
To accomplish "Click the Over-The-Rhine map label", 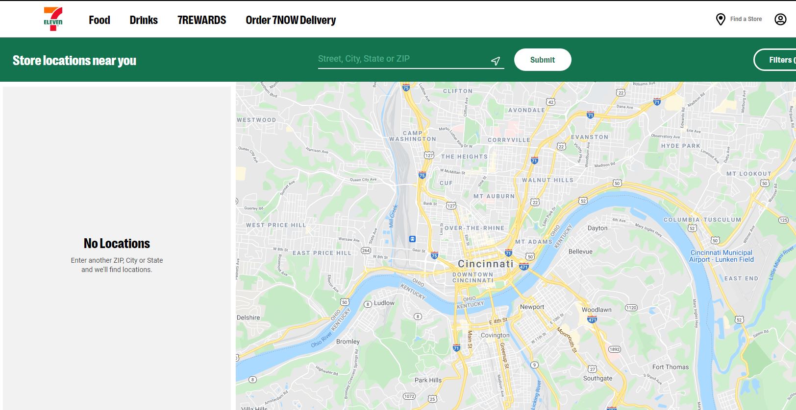I will tap(474, 228).
